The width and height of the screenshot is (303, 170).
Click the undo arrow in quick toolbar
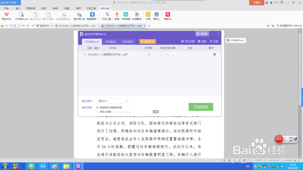click(x=23, y=26)
